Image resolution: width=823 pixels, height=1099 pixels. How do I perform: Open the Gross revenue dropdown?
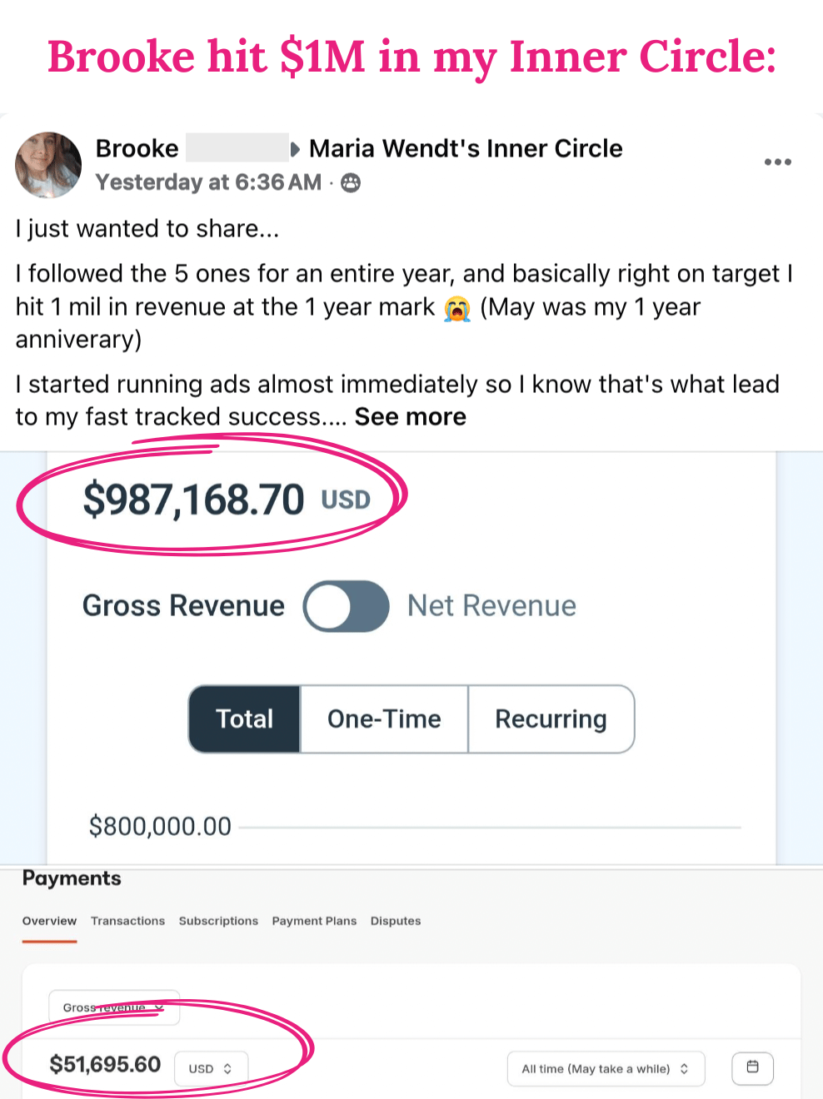(113, 1007)
